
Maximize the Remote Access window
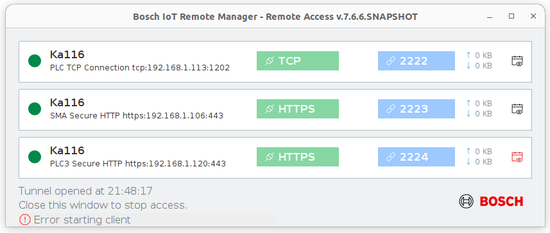[x=511, y=16]
